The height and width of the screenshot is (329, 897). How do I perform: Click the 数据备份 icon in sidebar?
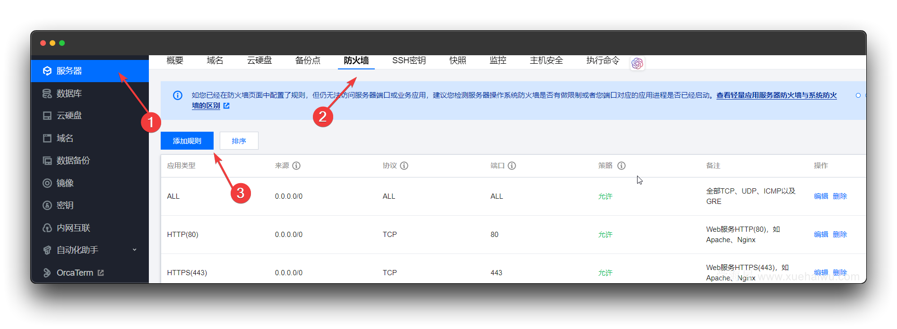[47, 160]
